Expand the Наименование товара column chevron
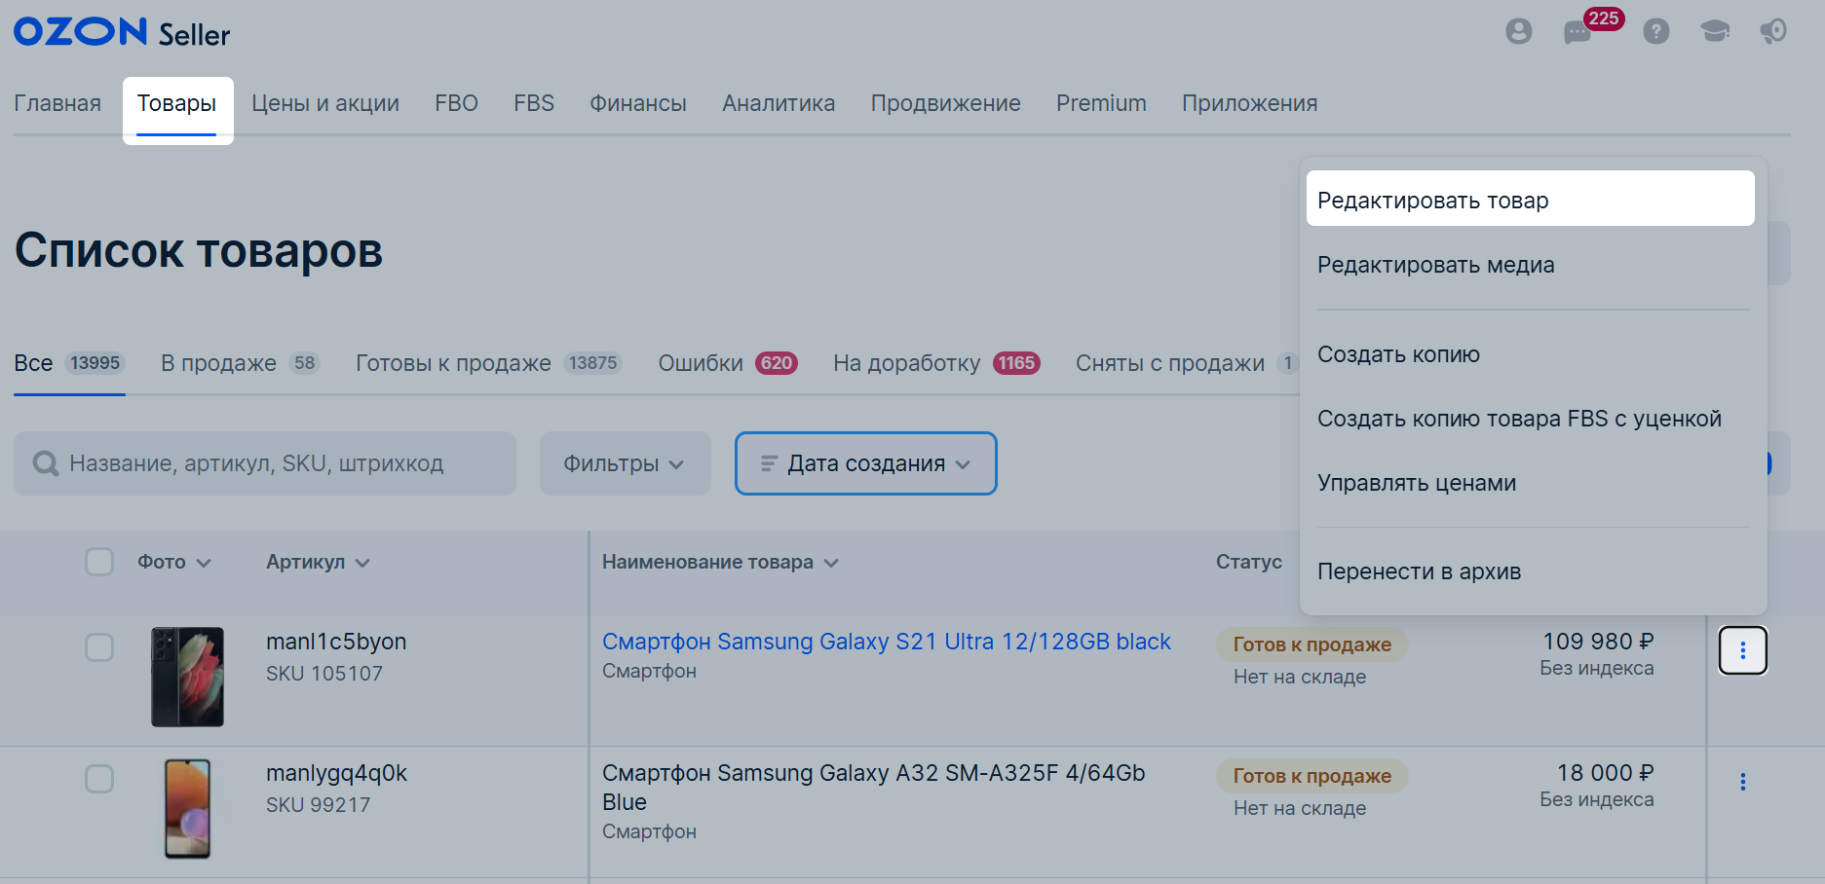Image resolution: width=1825 pixels, height=884 pixels. click(831, 563)
